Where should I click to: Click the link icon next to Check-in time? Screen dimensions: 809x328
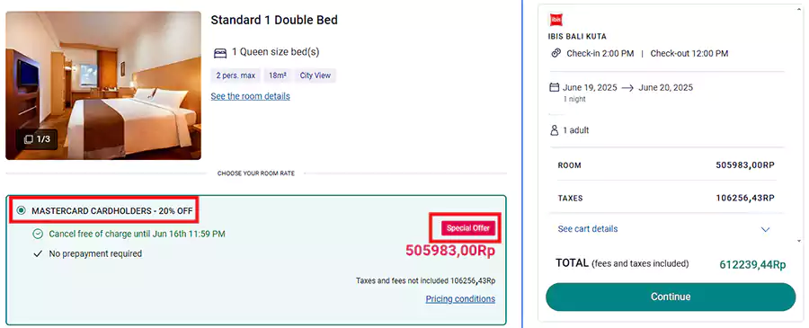556,53
